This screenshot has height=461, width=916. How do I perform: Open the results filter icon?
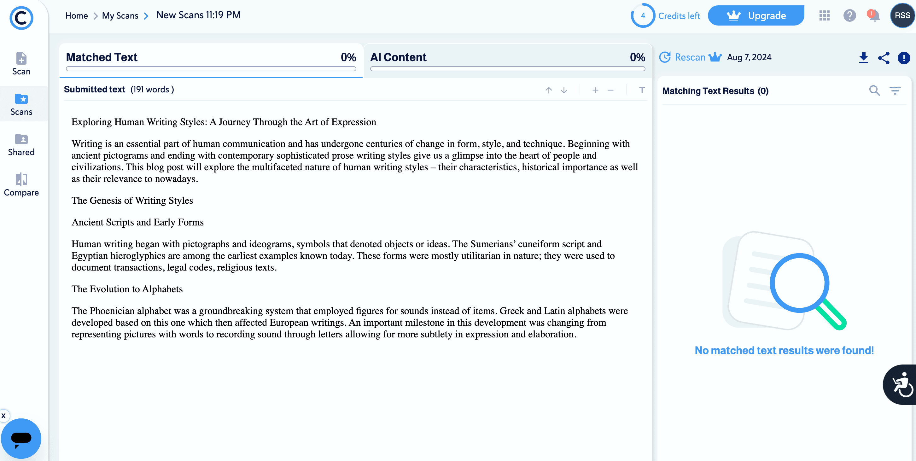[895, 91]
